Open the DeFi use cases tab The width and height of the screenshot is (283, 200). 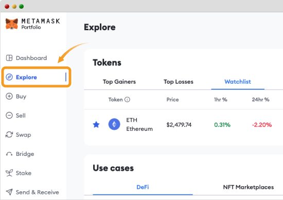point(143,187)
